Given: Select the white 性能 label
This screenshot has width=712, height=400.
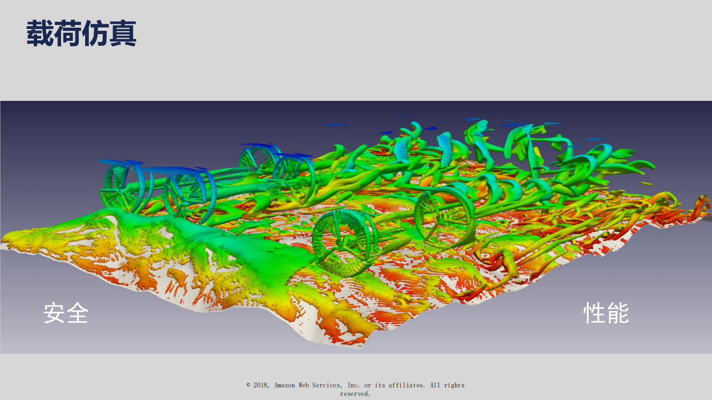Looking at the screenshot, I should click(x=606, y=313).
